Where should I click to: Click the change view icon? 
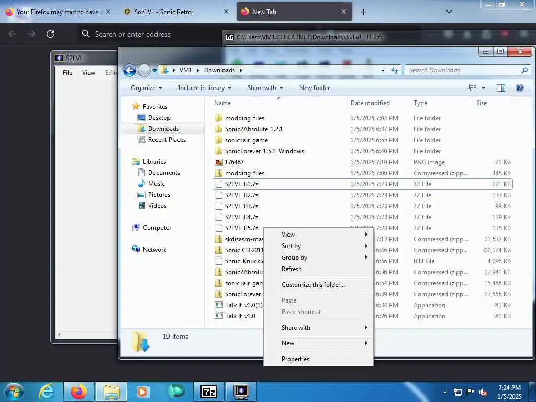[x=472, y=88]
